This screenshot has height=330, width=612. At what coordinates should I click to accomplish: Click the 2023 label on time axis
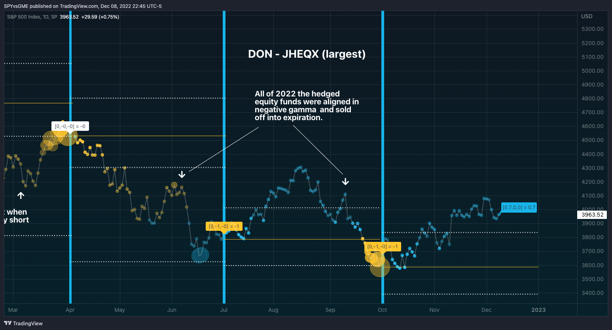pyautogui.click(x=538, y=310)
